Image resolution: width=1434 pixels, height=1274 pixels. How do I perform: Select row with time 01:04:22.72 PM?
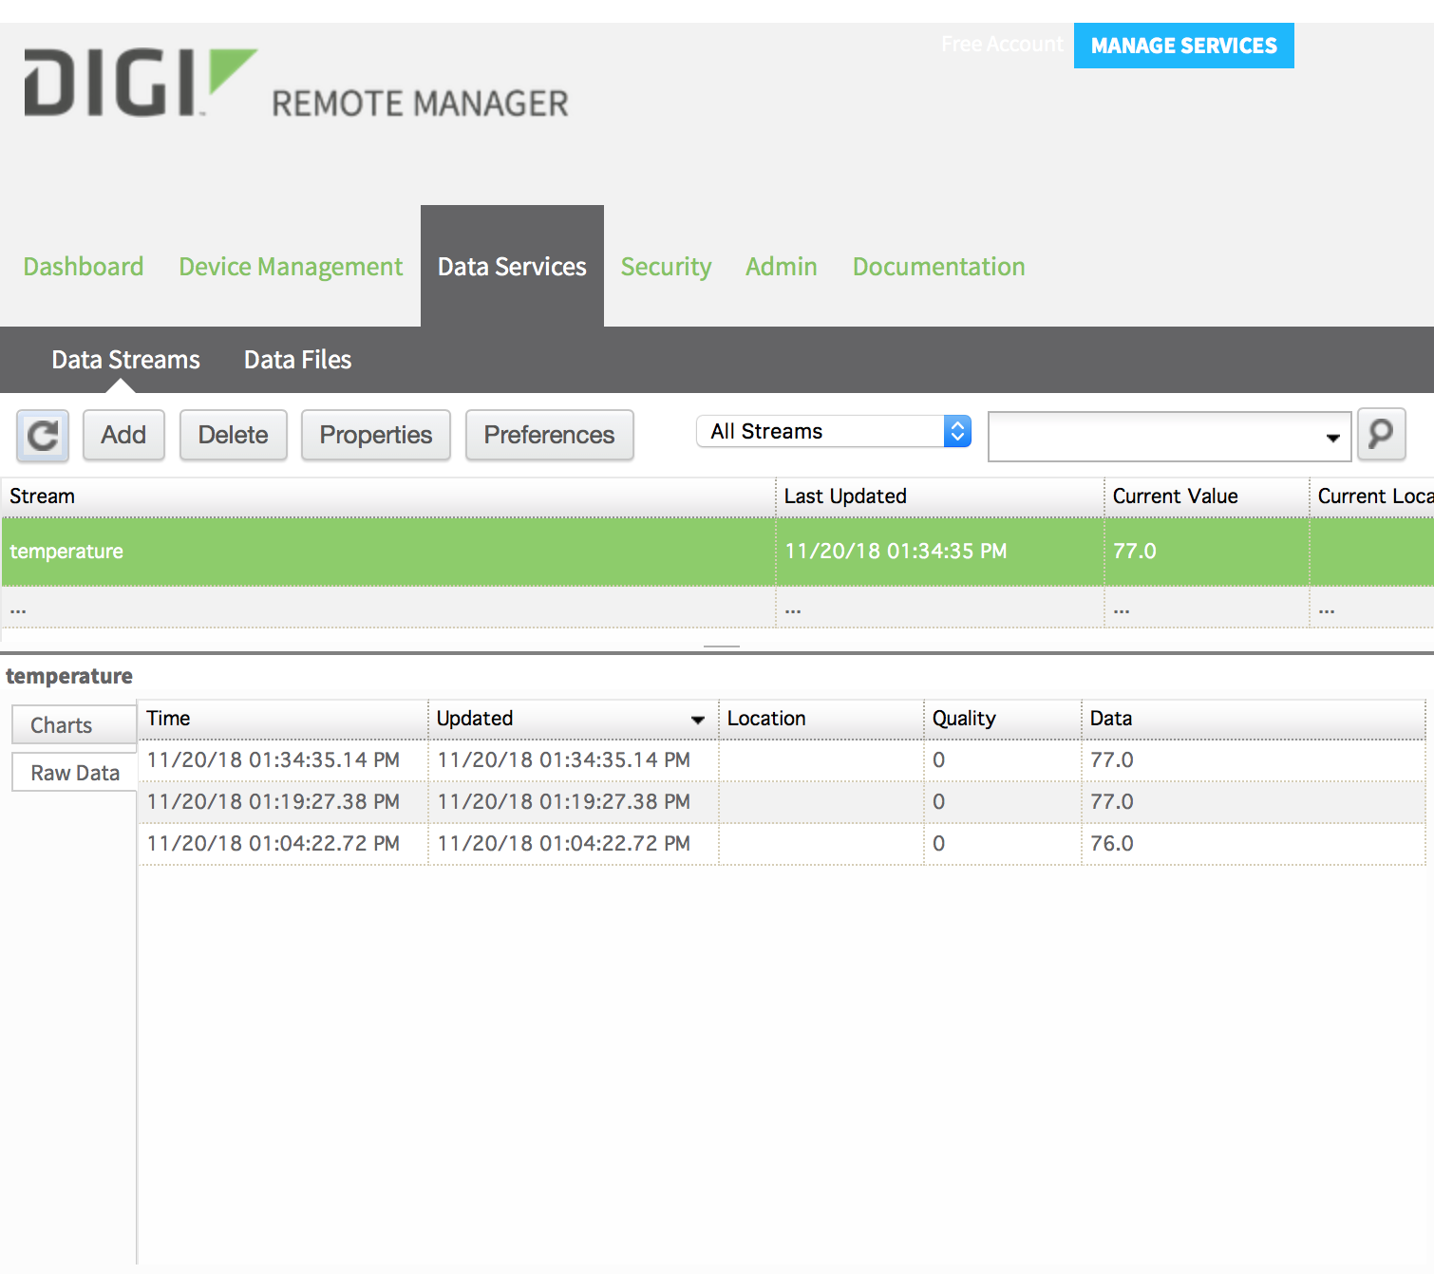tap(782, 844)
